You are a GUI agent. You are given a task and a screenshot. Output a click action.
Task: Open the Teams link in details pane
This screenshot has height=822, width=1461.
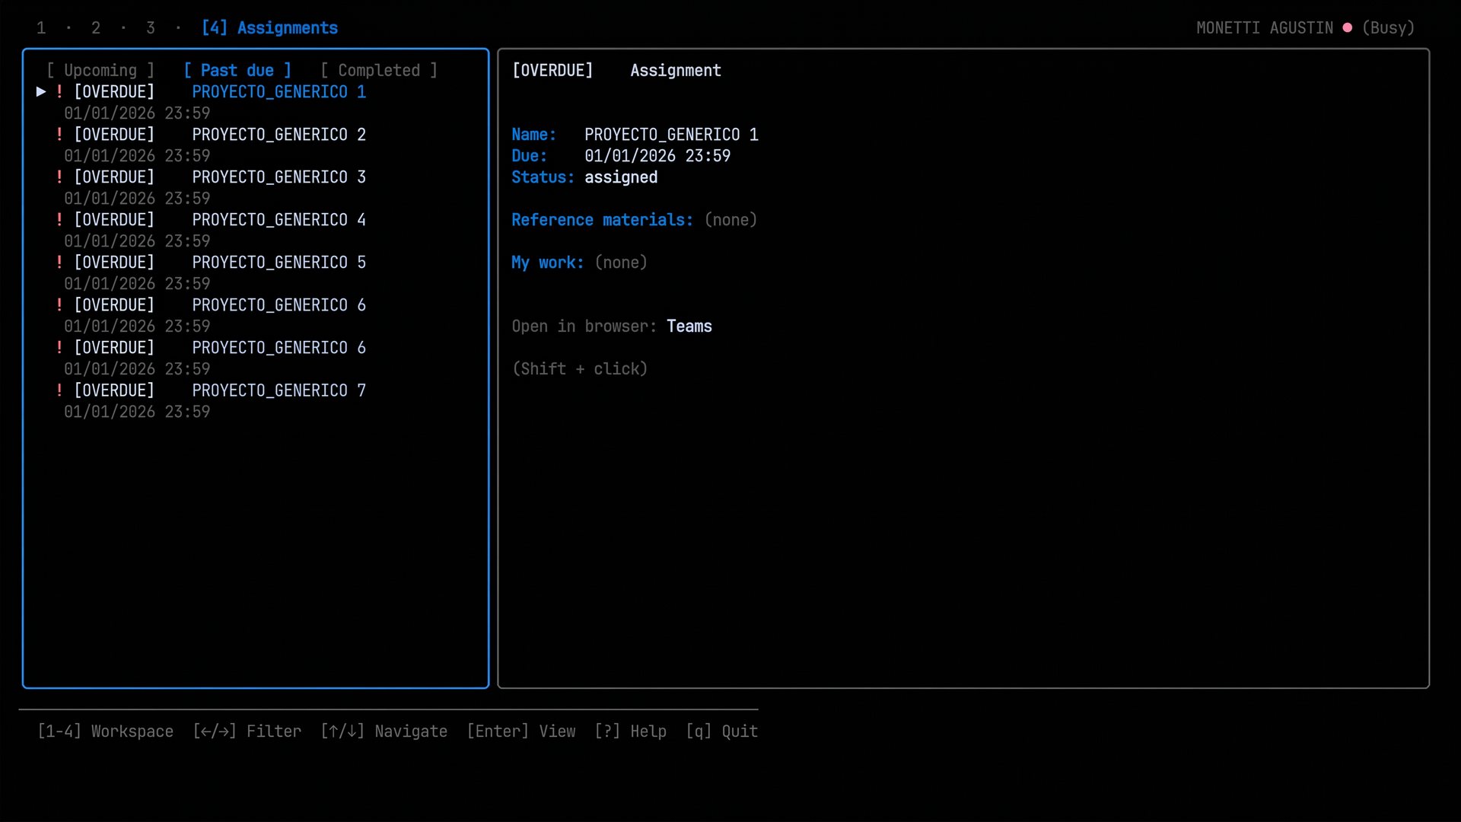tap(689, 326)
